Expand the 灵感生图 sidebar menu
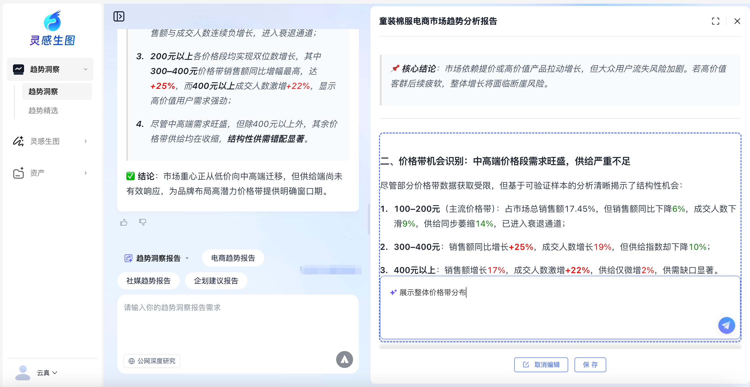Screen dimensions: 750x387 pyautogui.click(x=85, y=141)
